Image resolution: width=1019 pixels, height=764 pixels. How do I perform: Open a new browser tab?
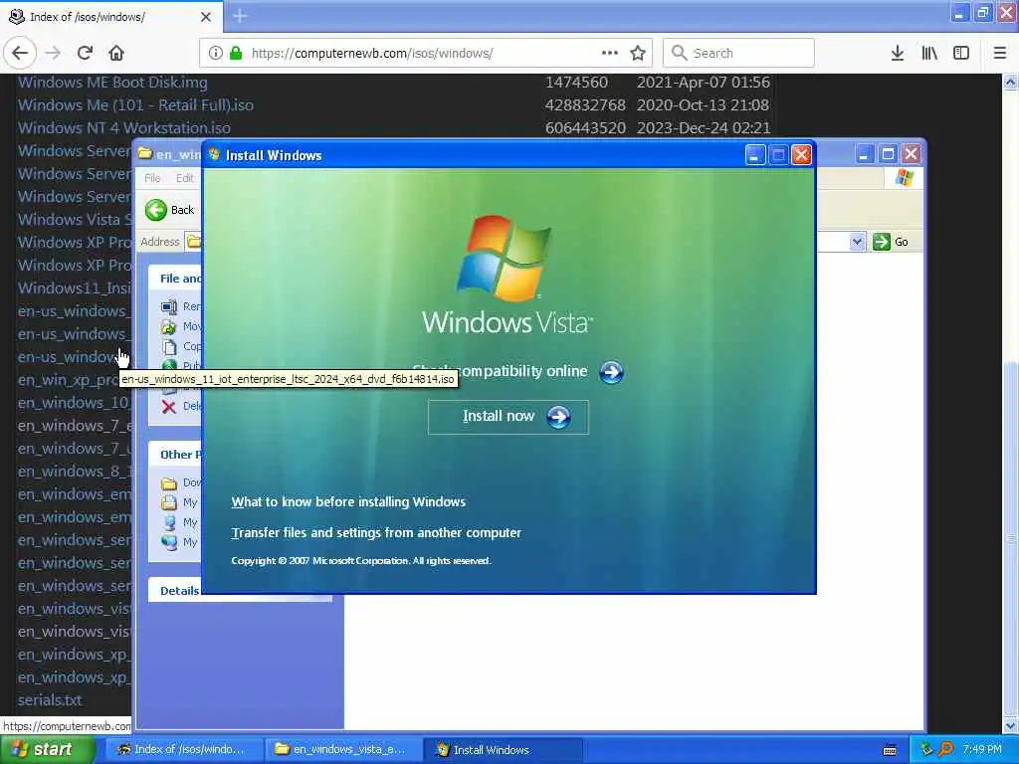coord(240,16)
